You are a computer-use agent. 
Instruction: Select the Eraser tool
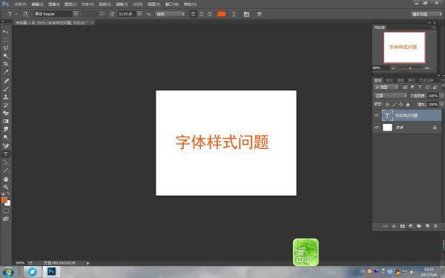coord(6,113)
